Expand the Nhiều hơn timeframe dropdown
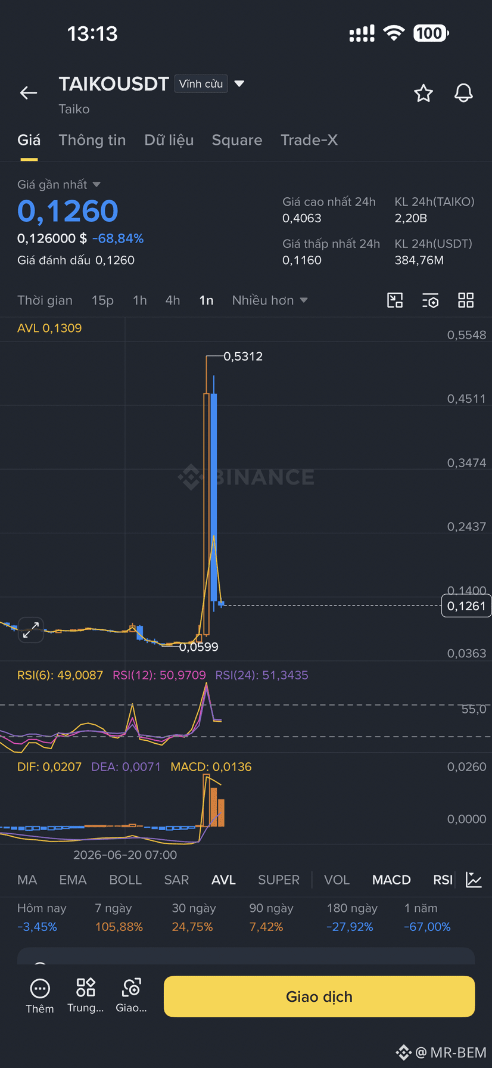 pos(270,300)
